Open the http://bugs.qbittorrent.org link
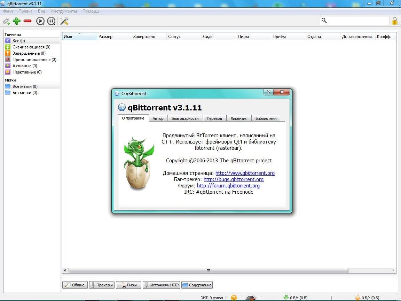 [234, 179]
